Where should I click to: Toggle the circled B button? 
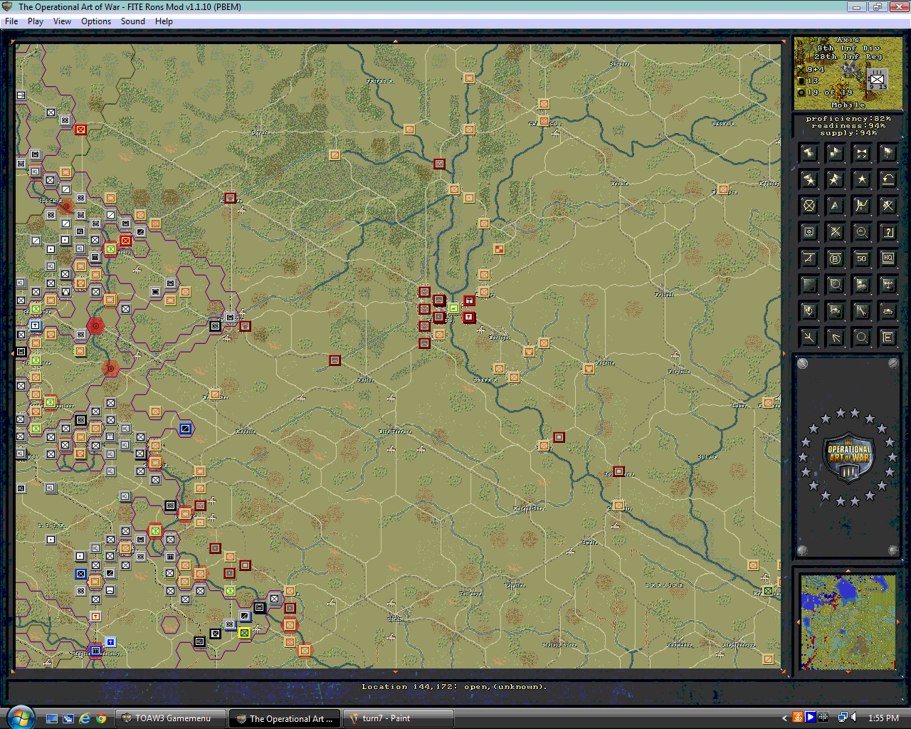835,258
